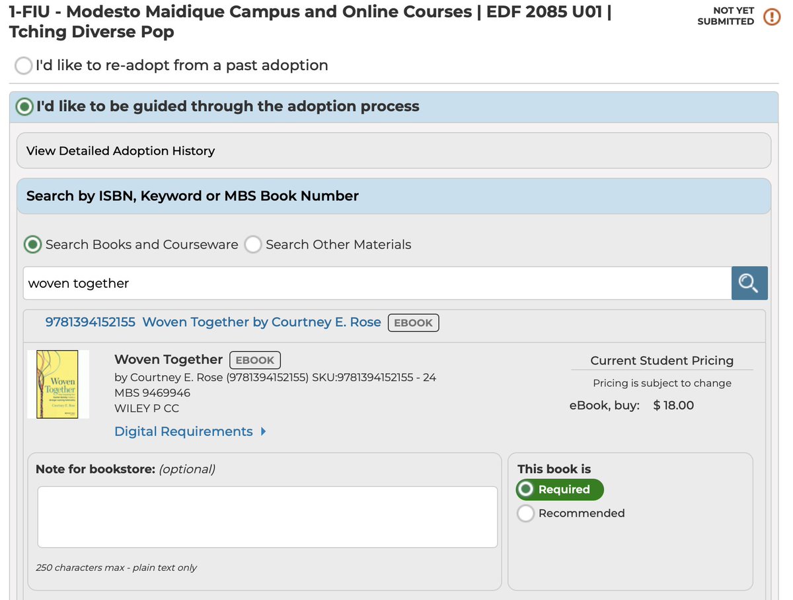Screen dimensions: 793x600
Task: Click the $ 18.00 eBook price
Action: tap(673, 406)
